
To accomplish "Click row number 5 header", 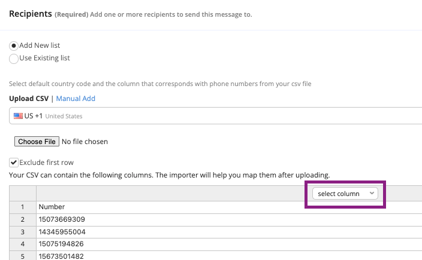I will [23, 256].
